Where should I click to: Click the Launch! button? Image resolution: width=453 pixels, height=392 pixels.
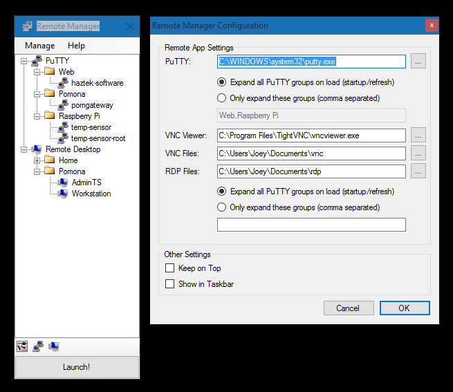(77, 367)
